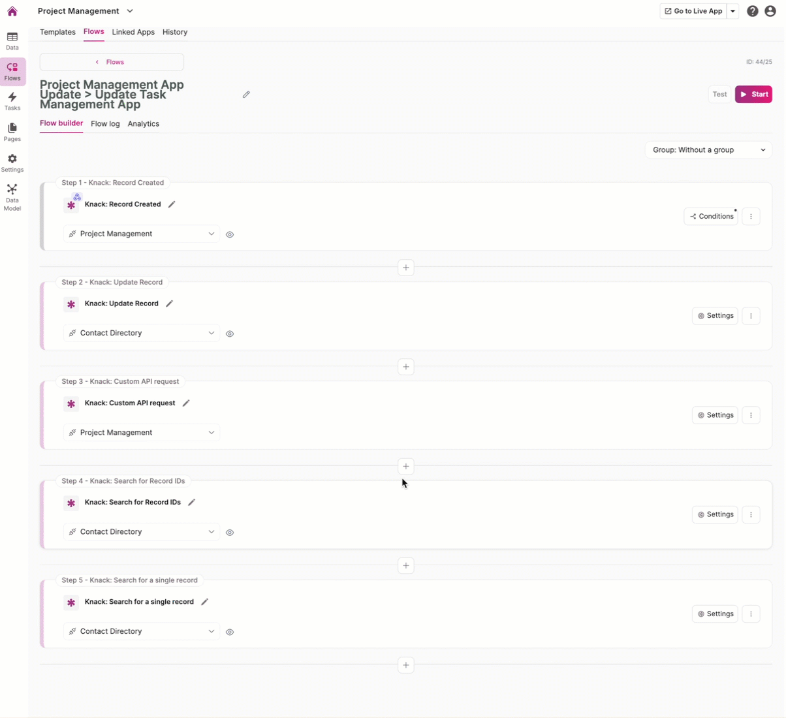
Task: Add a new step after Step 3
Action: pos(406,466)
